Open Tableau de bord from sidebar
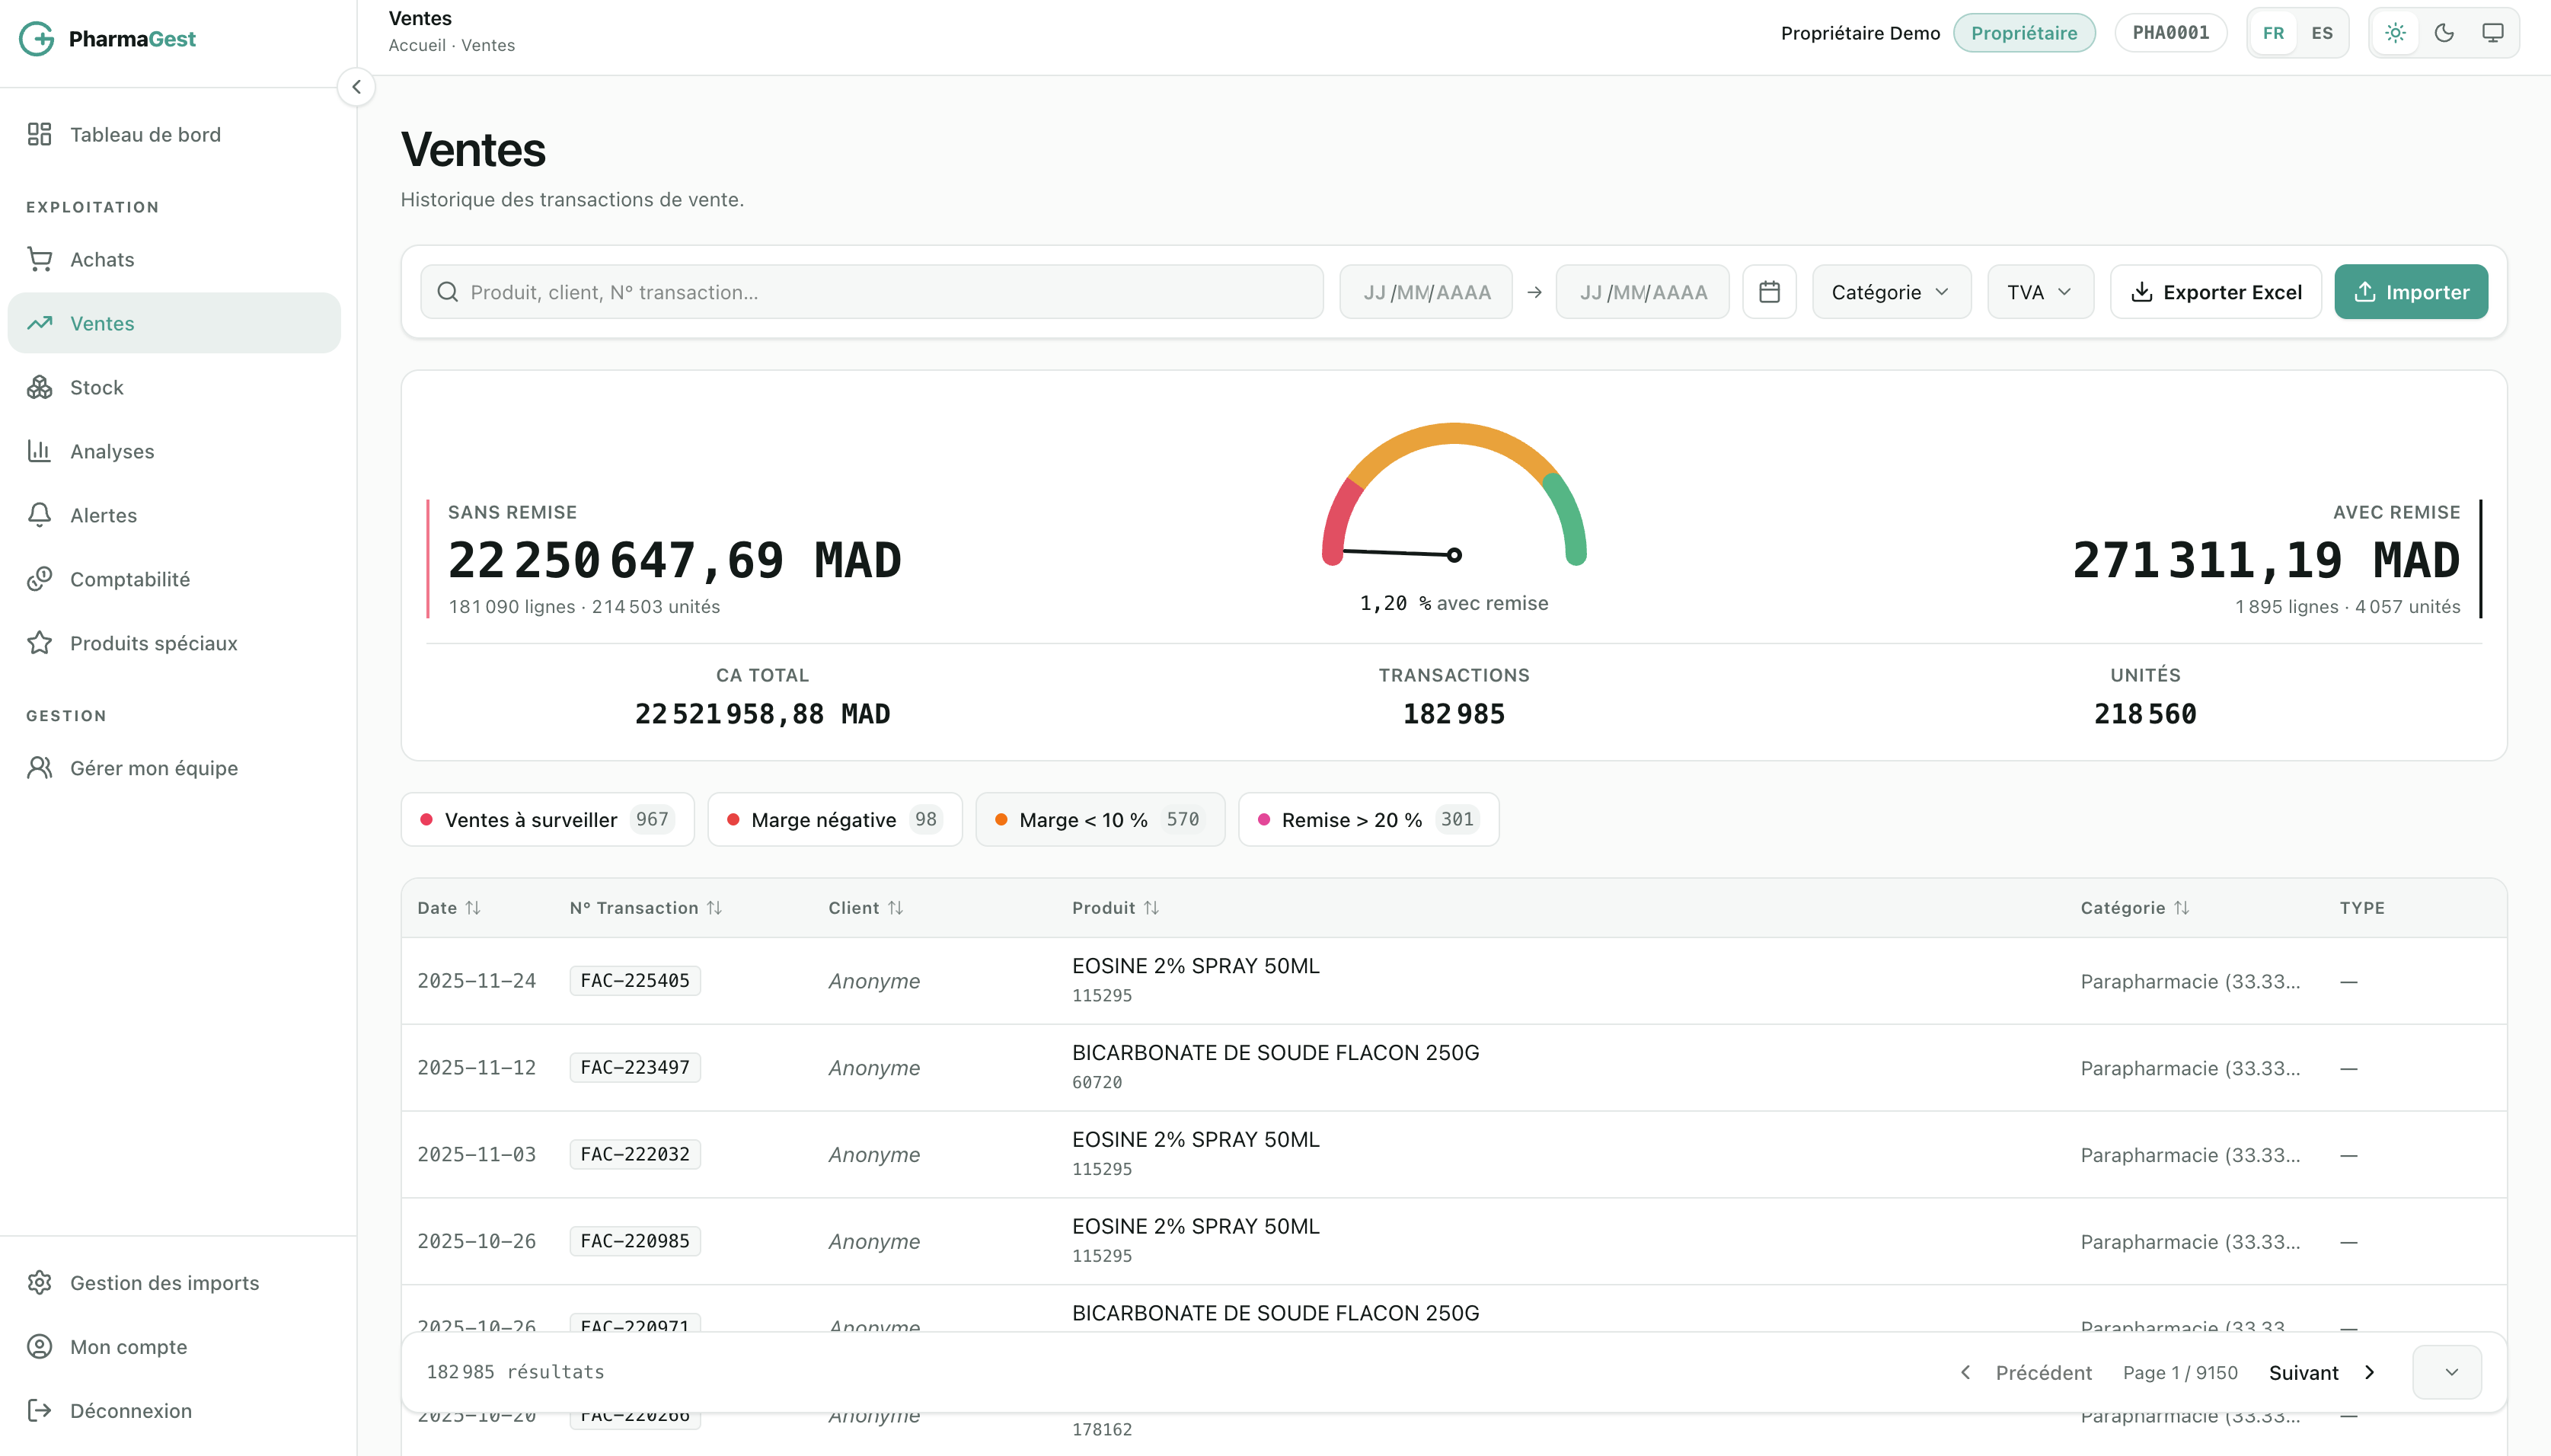 174,134
